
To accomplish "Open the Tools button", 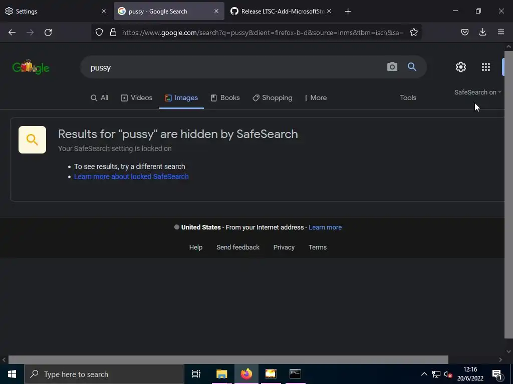I will 408,97.
